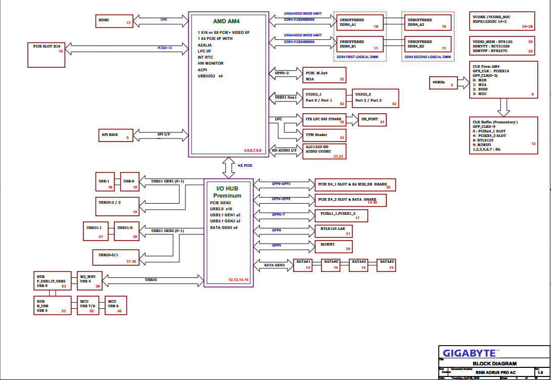Screen dimensions: 551x380
Task: Select the GPP0-GPP3 arrow label
Action: tap(281, 183)
